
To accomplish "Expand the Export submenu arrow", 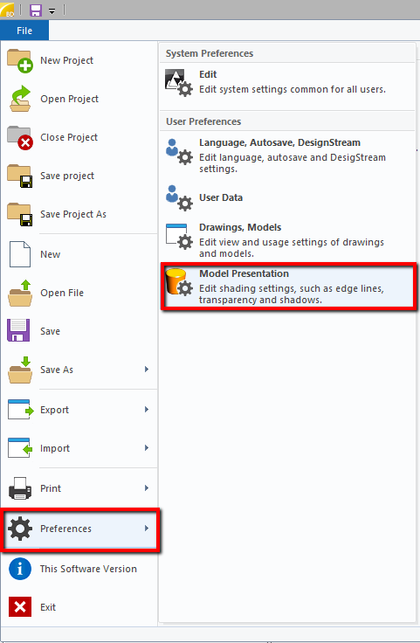I will click(147, 409).
